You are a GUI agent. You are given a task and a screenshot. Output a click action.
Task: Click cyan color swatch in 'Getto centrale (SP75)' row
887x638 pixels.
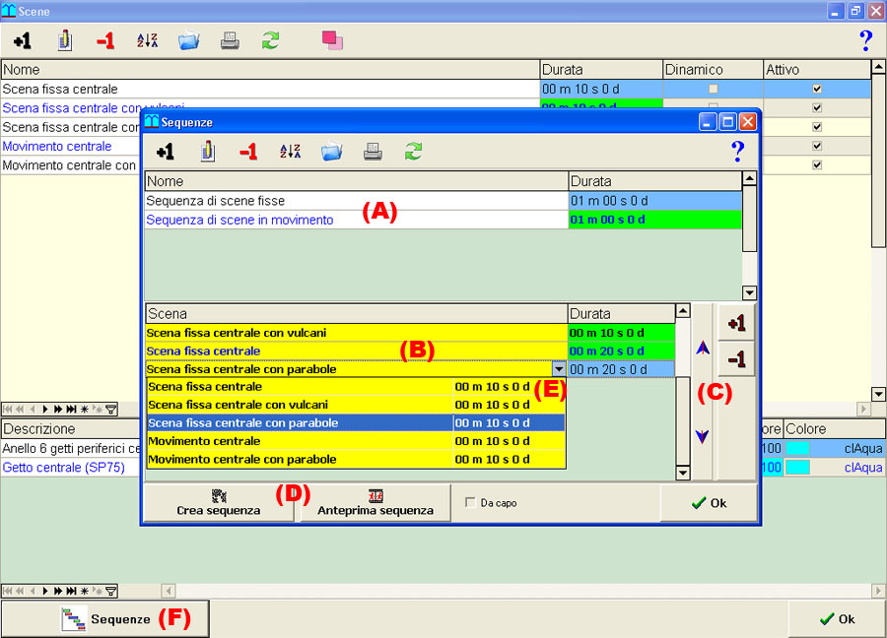tap(797, 468)
